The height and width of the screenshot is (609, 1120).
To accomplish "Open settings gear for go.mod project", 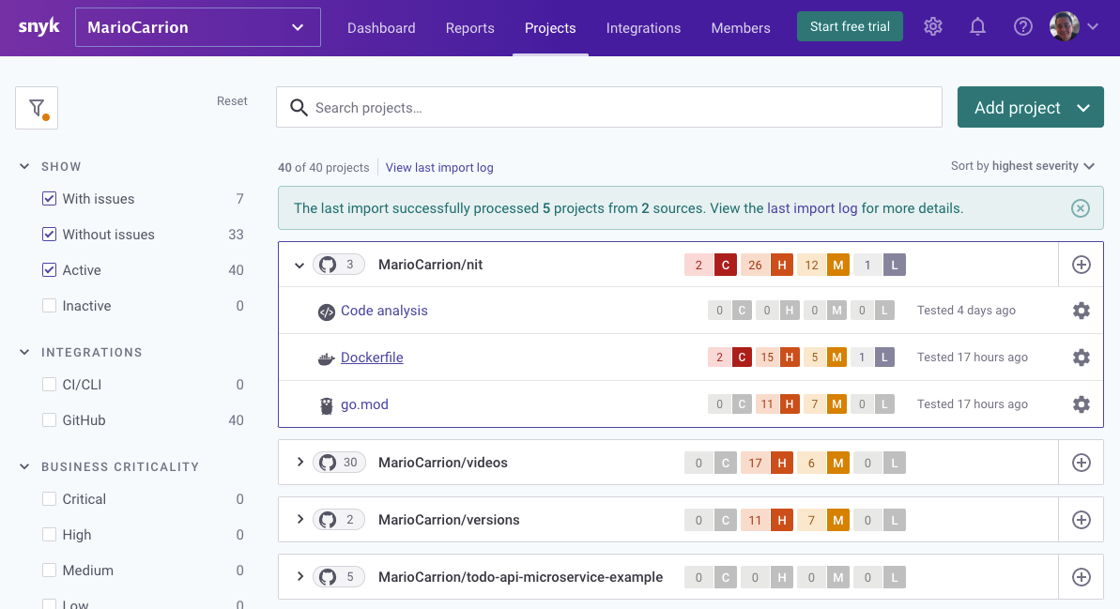I will [x=1082, y=404].
